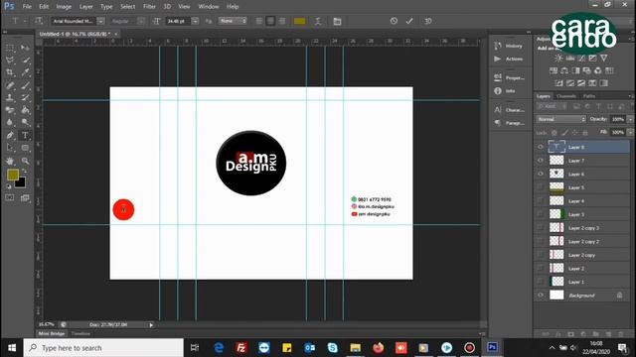Select the Rectangle shape tool

[25, 148]
